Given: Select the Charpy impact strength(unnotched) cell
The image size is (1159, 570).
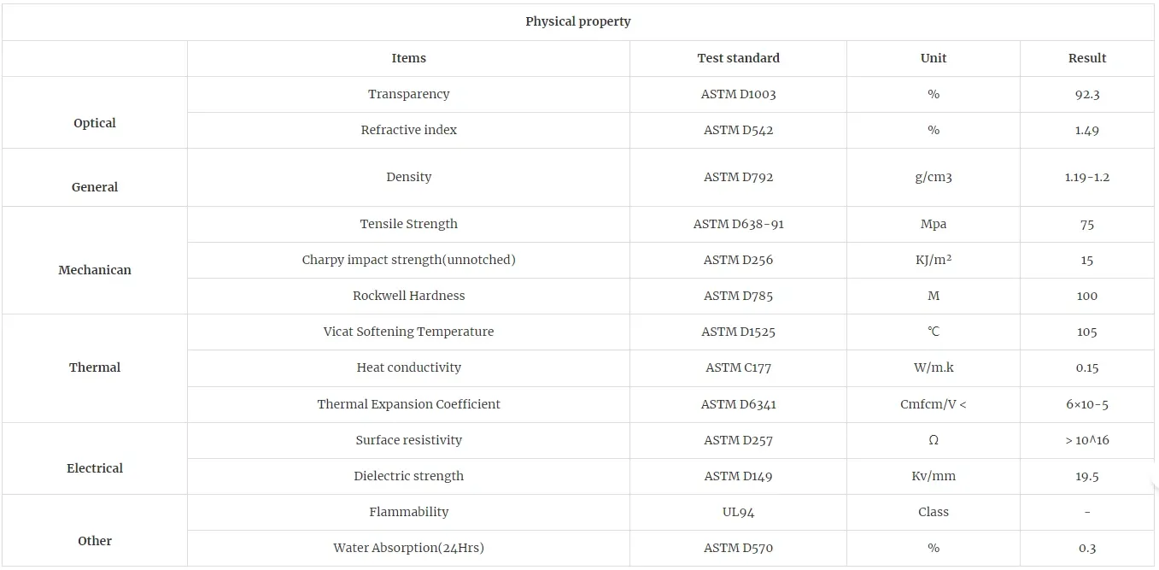Looking at the screenshot, I should click(408, 260).
